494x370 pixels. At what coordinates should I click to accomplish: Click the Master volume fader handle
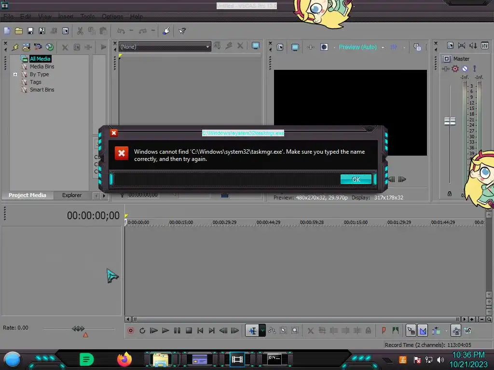coord(450,121)
